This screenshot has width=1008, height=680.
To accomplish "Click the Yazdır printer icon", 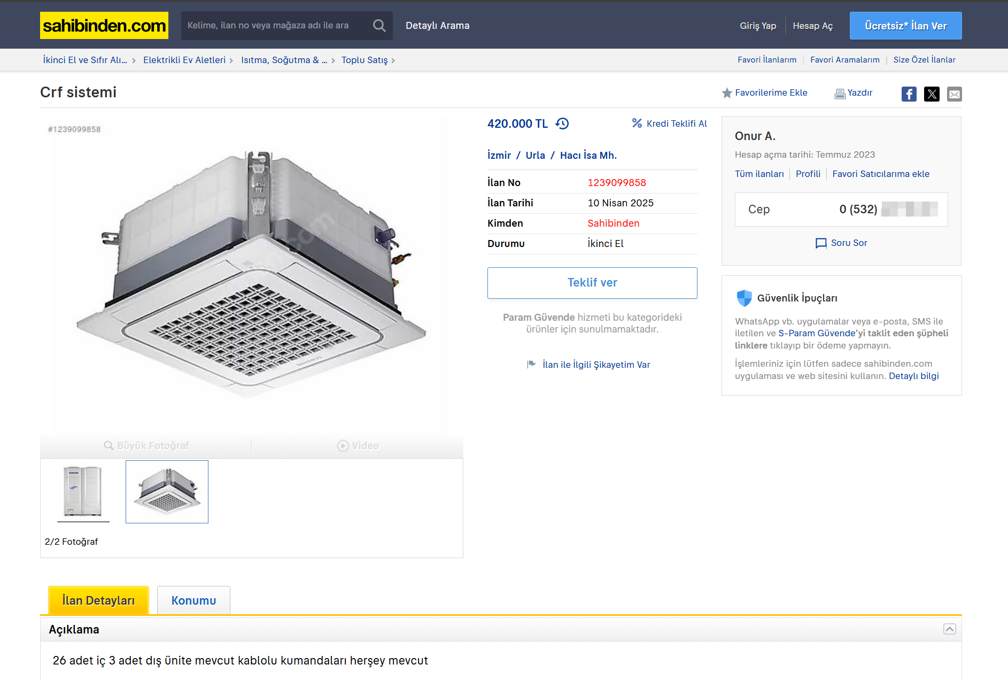I will pos(840,94).
